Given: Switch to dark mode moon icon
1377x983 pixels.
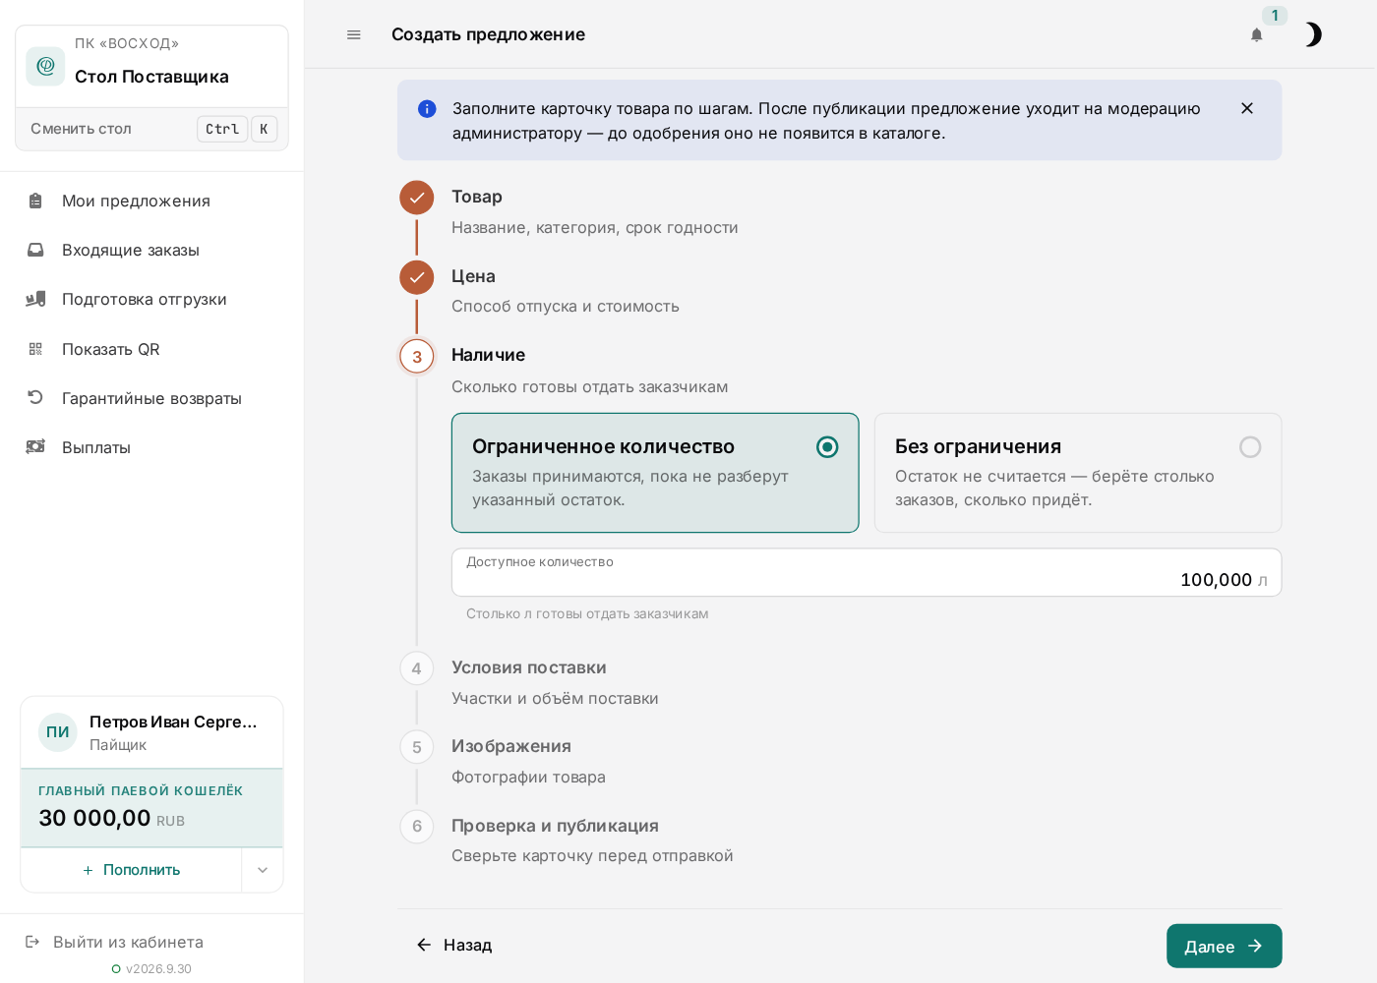Looking at the screenshot, I should tap(1312, 34).
